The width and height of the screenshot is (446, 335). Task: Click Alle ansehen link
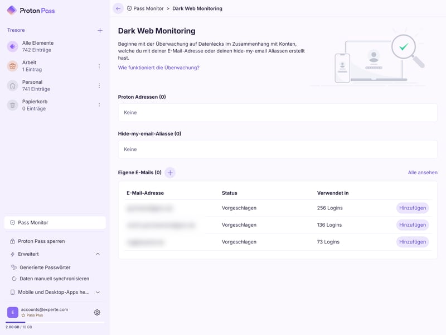(x=423, y=173)
